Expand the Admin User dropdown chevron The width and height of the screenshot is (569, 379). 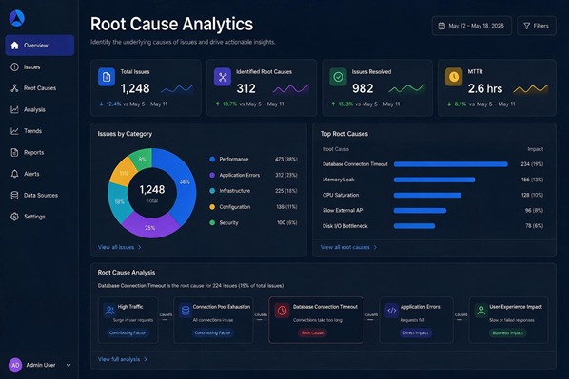point(69,366)
